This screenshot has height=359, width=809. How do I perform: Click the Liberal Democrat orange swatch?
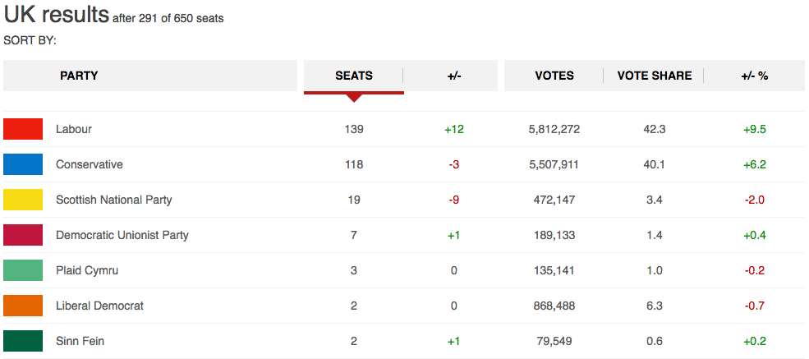[23, 306]
